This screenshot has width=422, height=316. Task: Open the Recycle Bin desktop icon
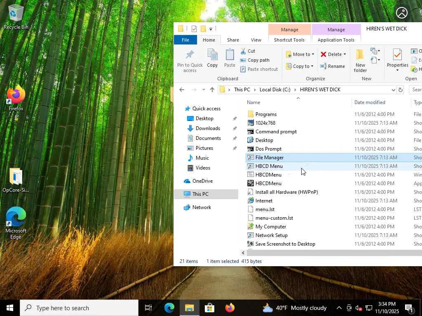[x=16, y=17]
